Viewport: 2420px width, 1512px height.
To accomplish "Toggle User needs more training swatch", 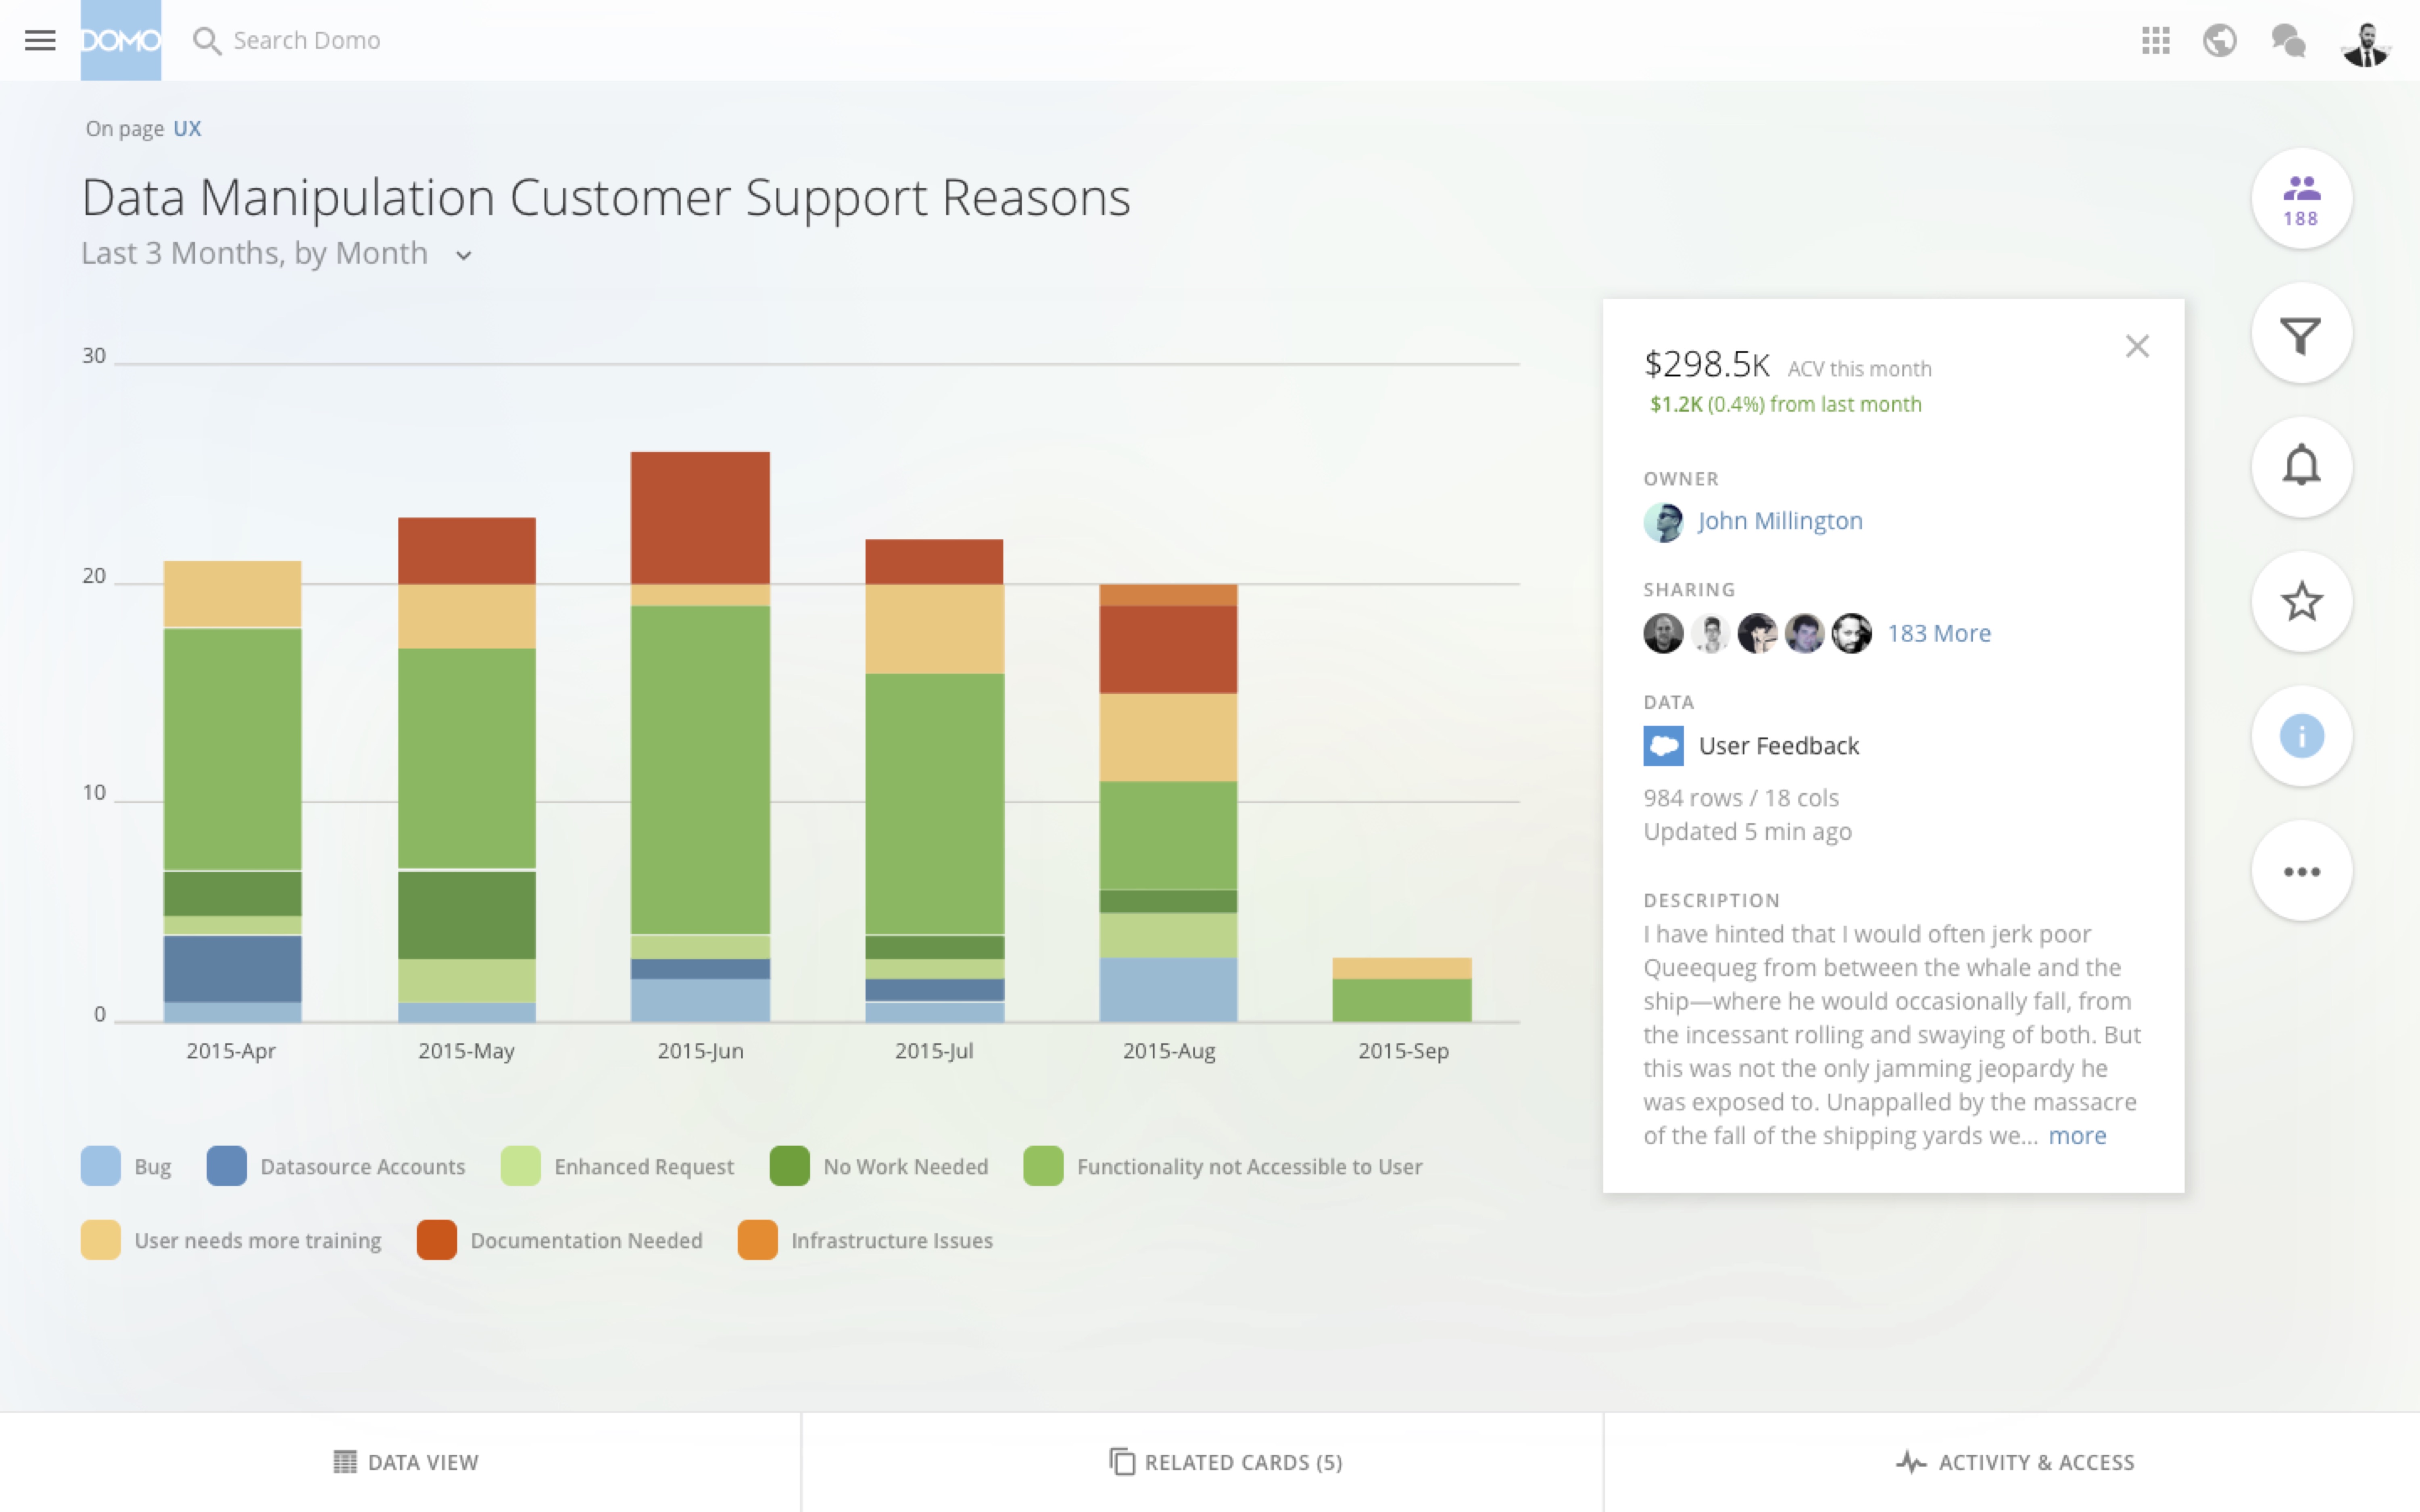I will [101, 1240].
